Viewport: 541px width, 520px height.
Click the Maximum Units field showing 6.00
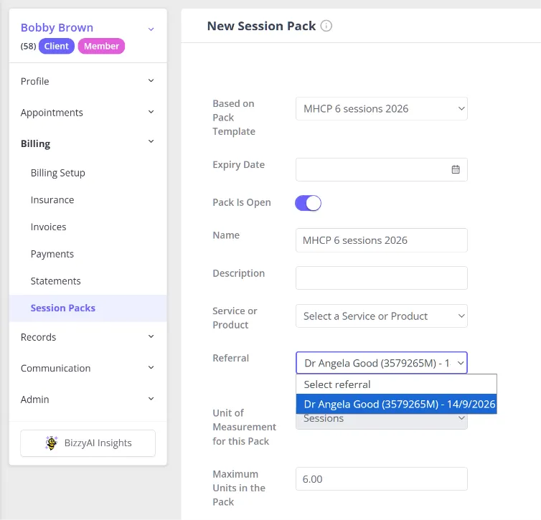tap(381, 479)
